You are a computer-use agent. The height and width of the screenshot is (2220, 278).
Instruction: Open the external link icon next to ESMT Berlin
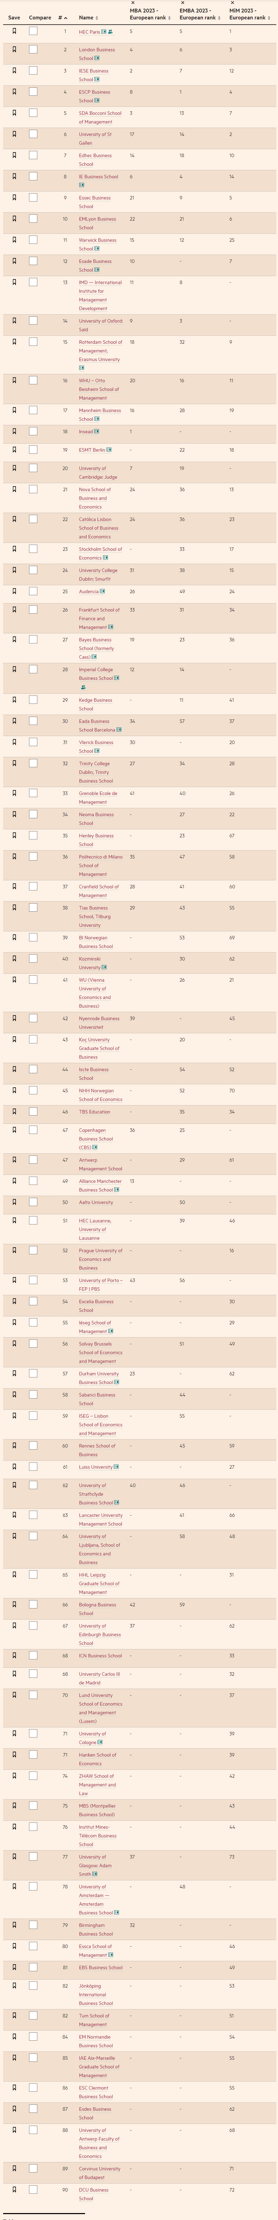pyautogui.click(x=108, y=450)
